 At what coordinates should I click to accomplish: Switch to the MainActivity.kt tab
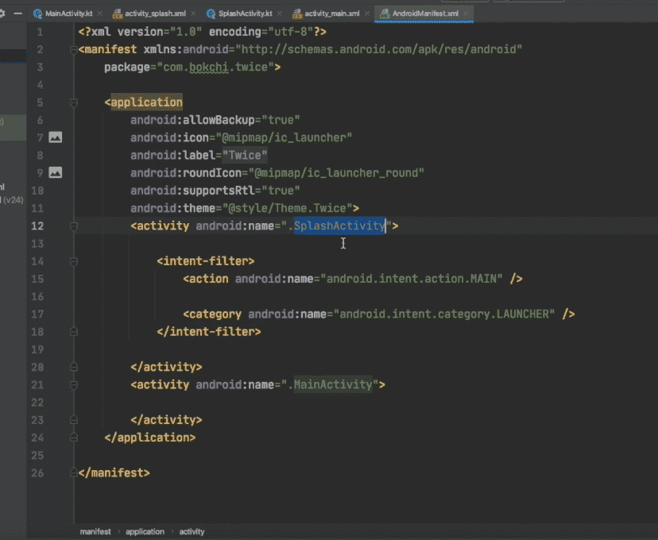tap(68, 14)
